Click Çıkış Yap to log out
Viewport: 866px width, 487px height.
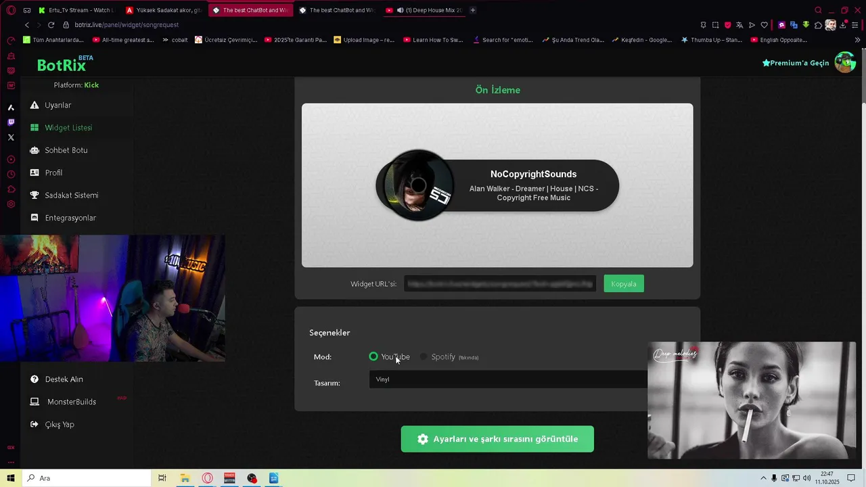pyautogui.click(x=52, y=425)
